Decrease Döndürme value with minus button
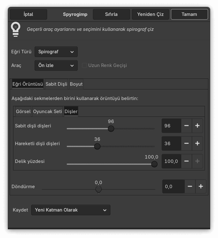Screen dimensions: 218x238 [x=190, y=186]
